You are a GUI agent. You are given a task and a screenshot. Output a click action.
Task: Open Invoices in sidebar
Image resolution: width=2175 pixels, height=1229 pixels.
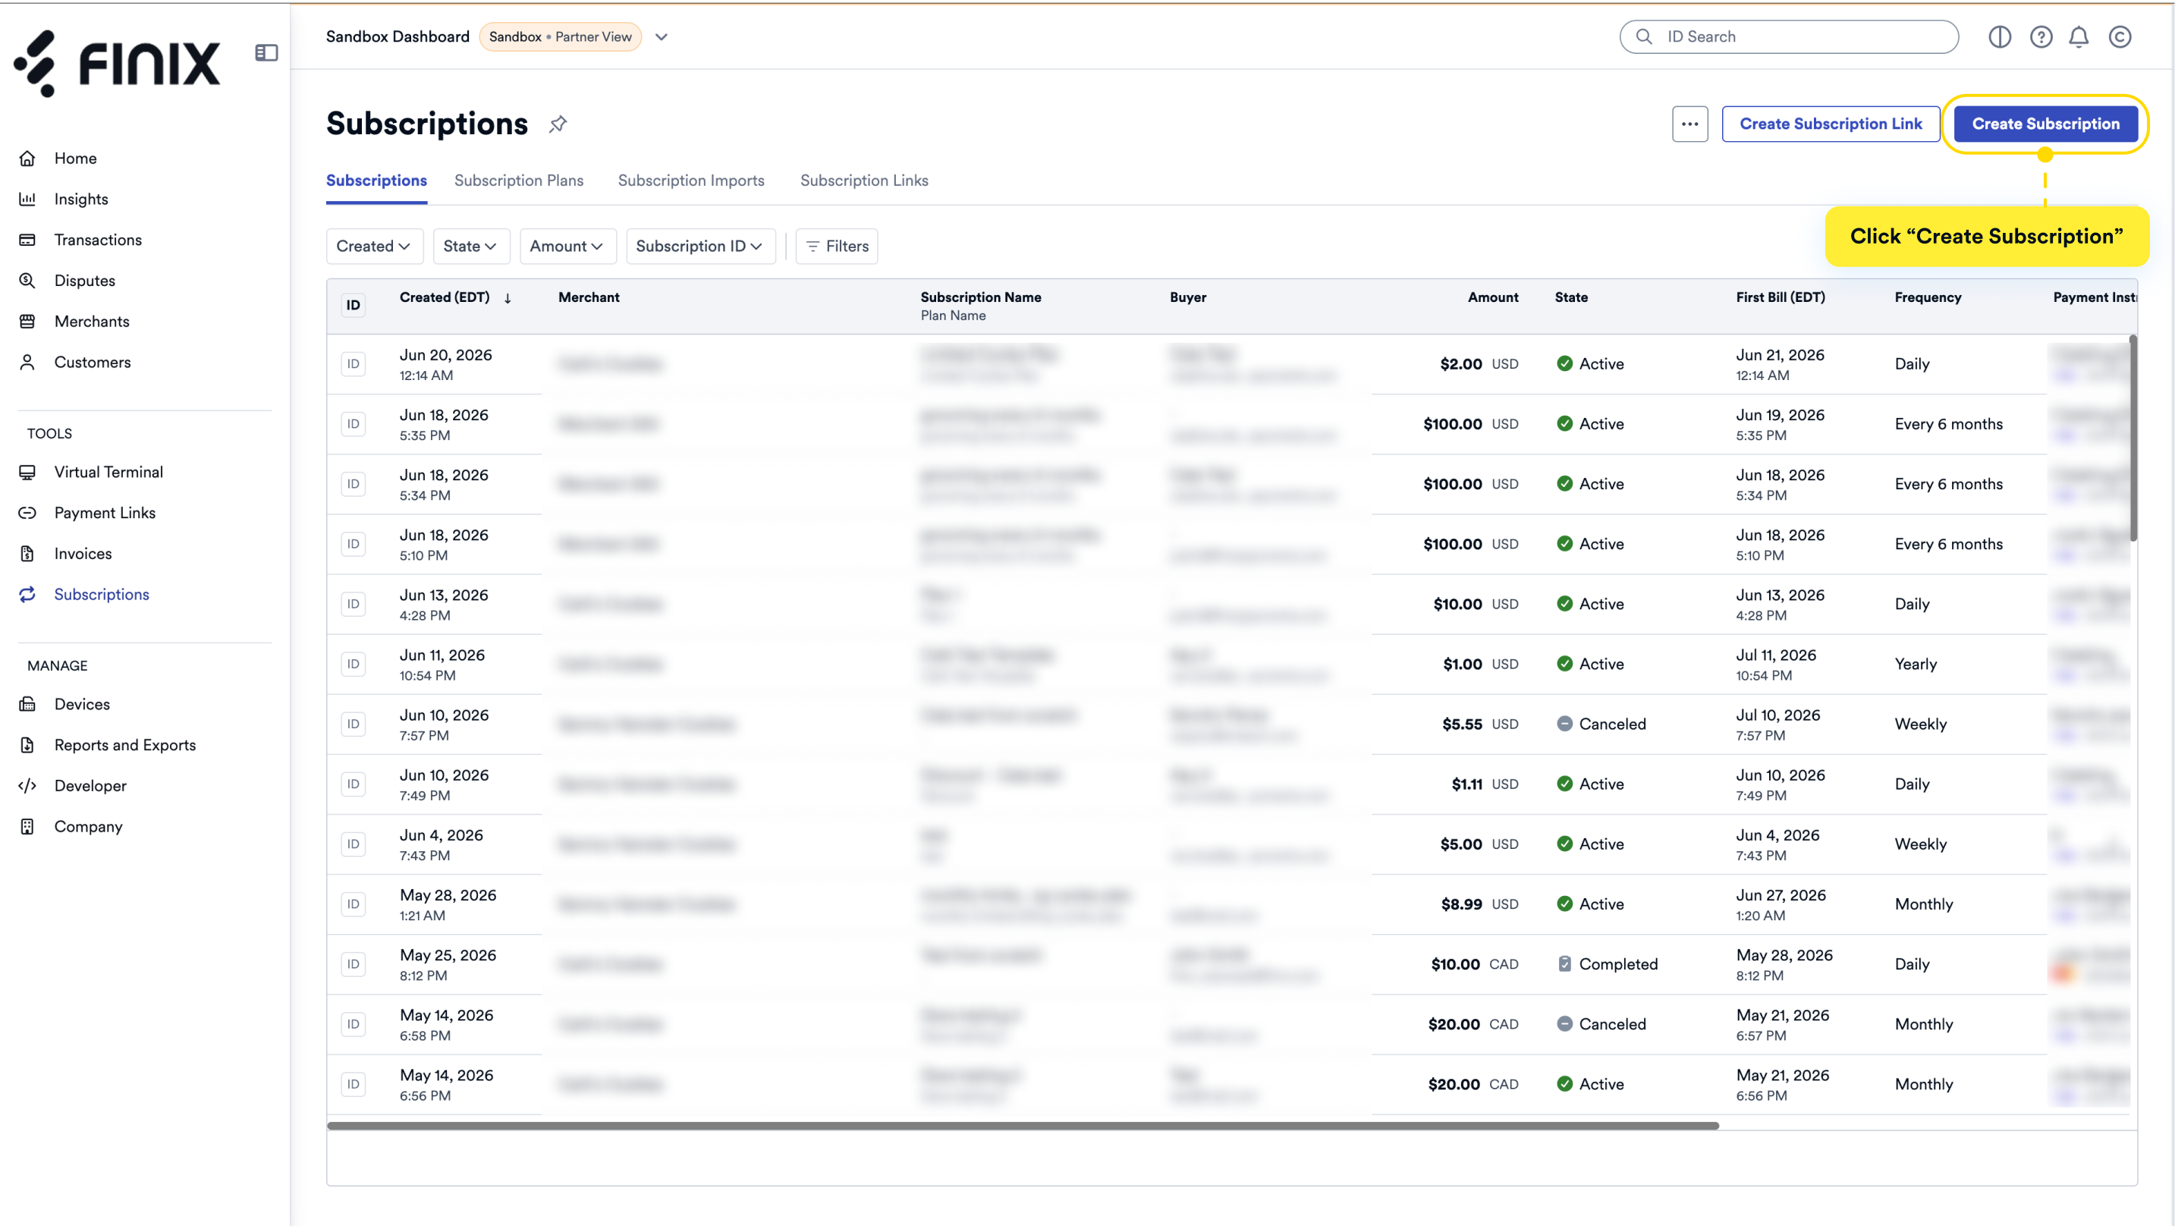83,554
